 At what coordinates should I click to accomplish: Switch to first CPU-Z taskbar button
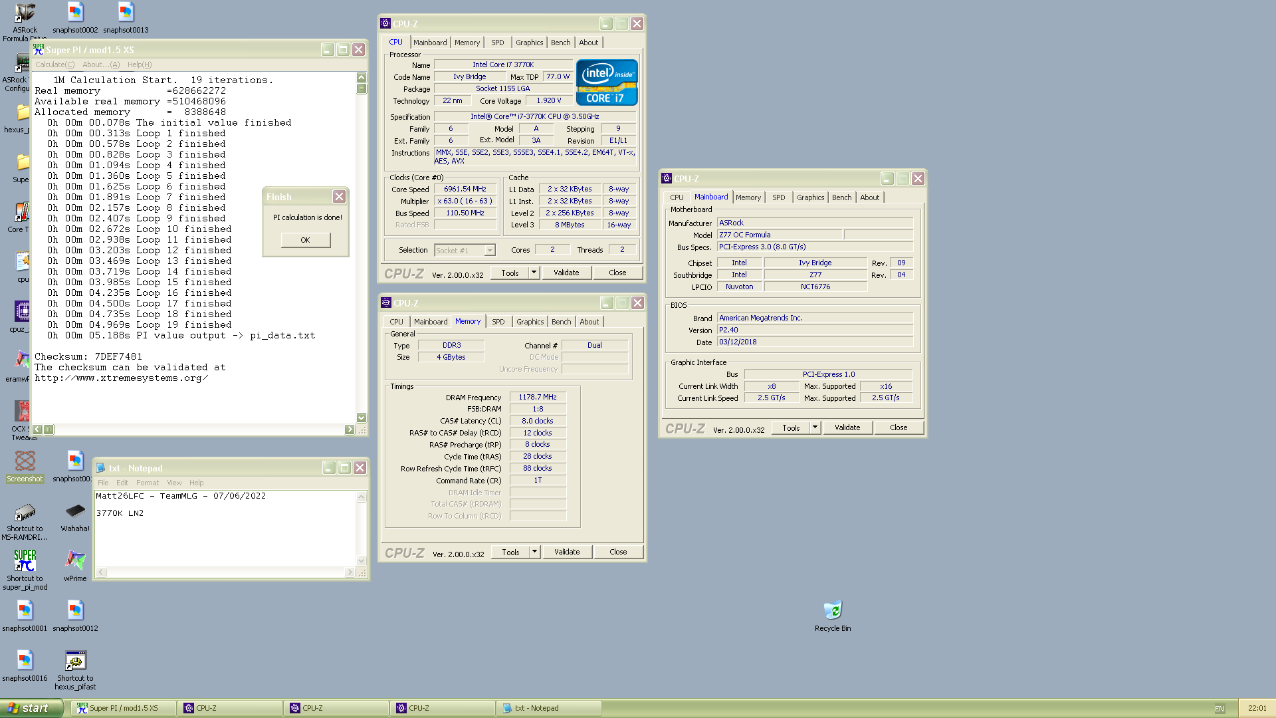coord(229,708)
